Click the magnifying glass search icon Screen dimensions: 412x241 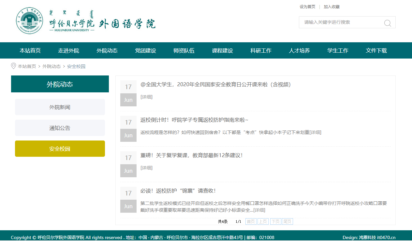click(387, 23)
